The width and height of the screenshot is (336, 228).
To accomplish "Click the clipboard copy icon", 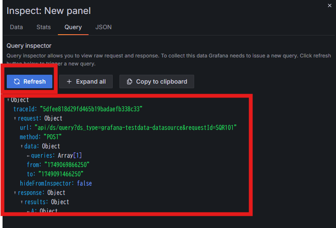I will tap(130, 81).
